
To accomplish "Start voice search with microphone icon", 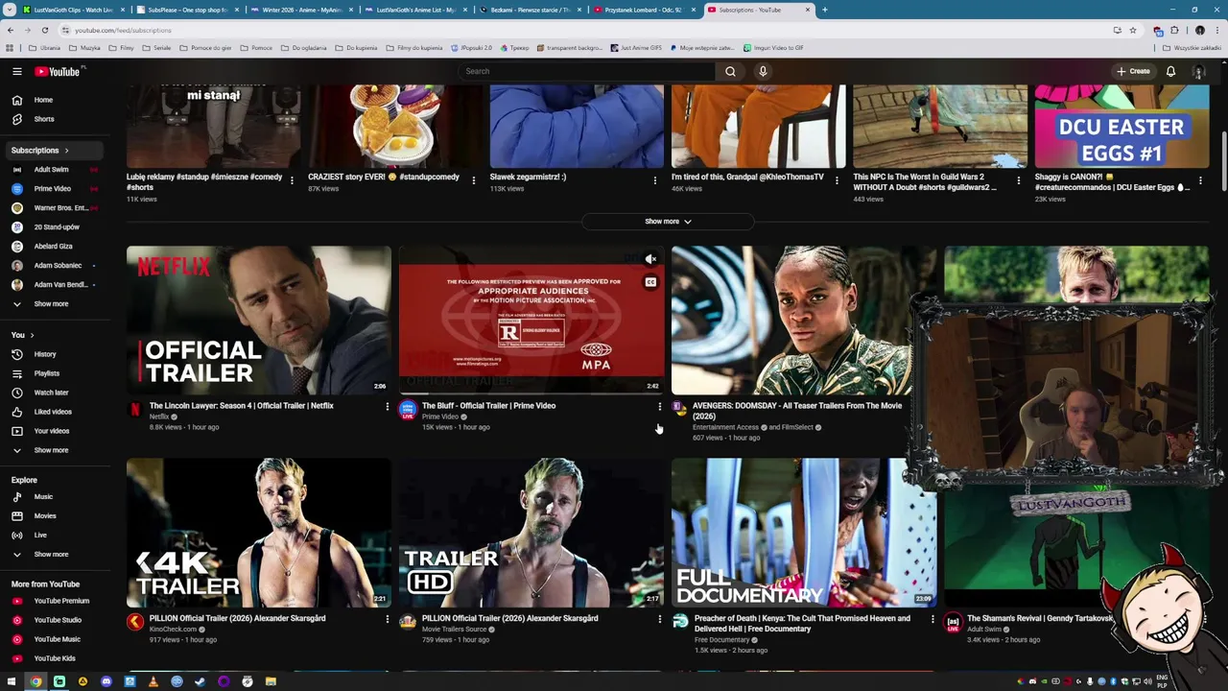I will (763, 71).
